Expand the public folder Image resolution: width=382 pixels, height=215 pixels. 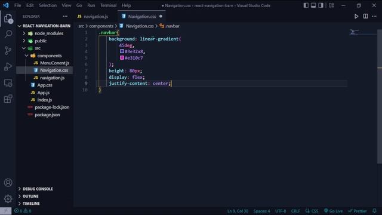[44, 41]
